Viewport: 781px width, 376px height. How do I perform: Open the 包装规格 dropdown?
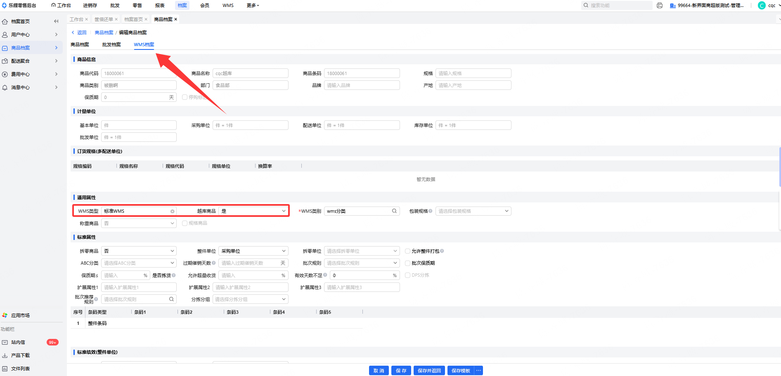(473, 211)
